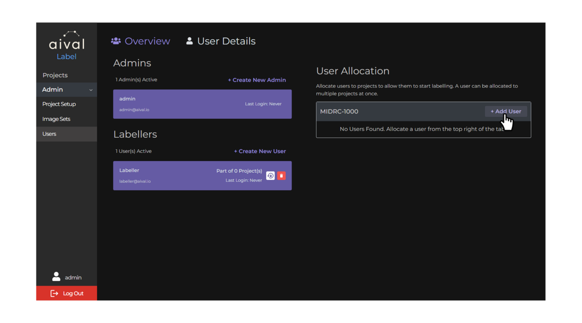Click the User Details person icon

[189, 41]
